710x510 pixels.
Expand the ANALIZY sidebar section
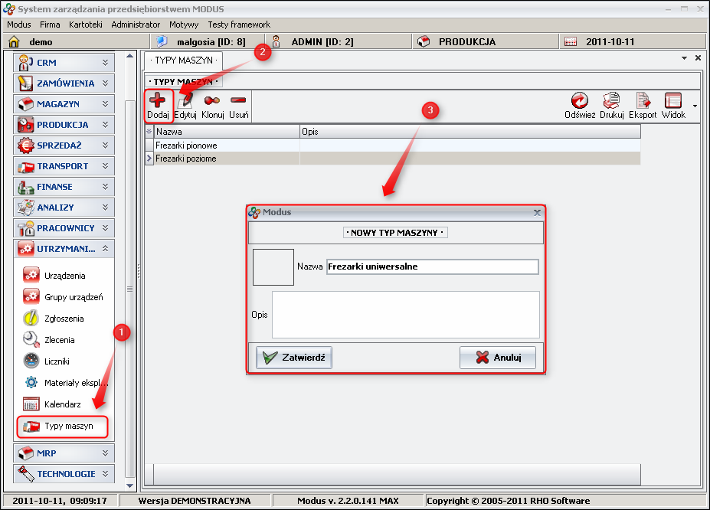(64, 208)
